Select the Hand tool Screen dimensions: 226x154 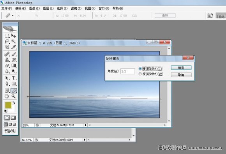[x=7, y=96]
